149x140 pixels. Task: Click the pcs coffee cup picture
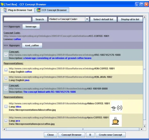(116, 121)
